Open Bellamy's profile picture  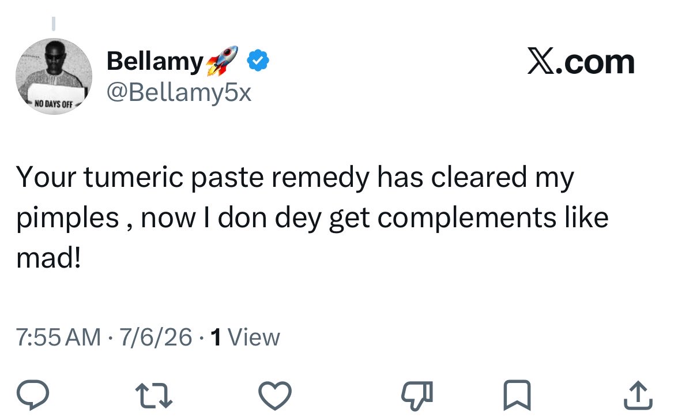click(54, 76)
